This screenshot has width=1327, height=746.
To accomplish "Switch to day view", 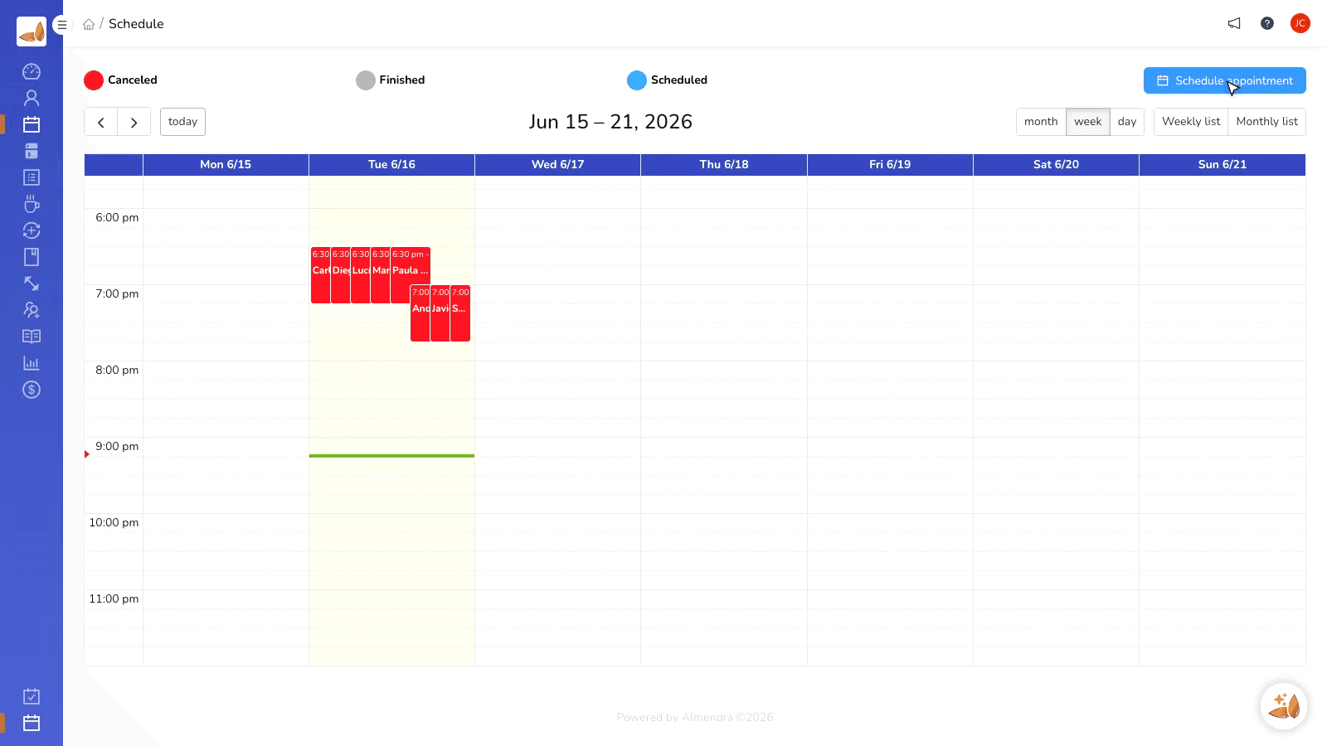I will tap(1127, 122).
